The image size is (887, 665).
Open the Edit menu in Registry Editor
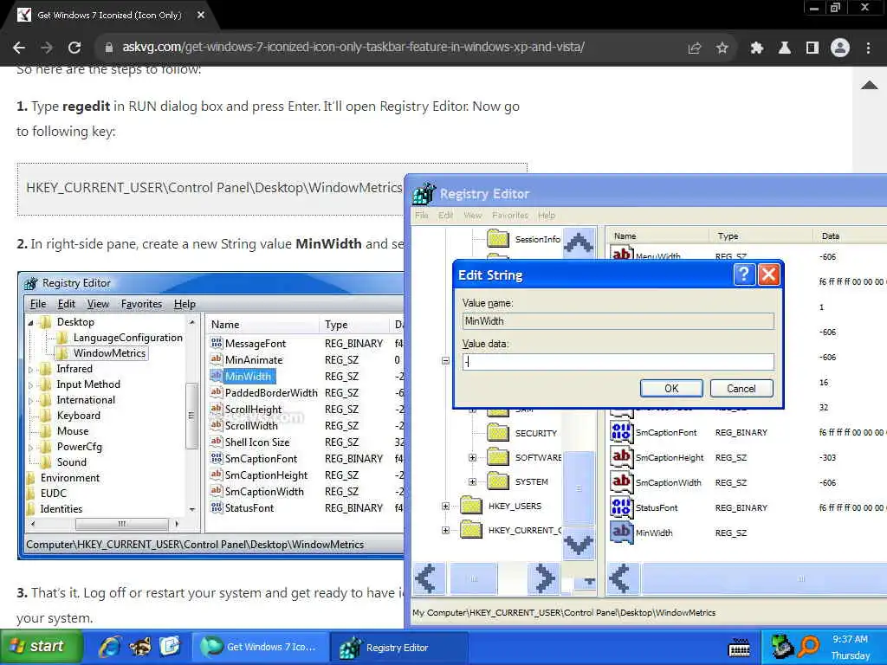point(446,216)
